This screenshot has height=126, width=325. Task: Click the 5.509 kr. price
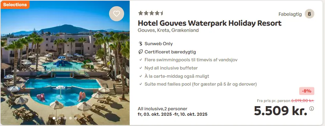(x=281, y=111)
